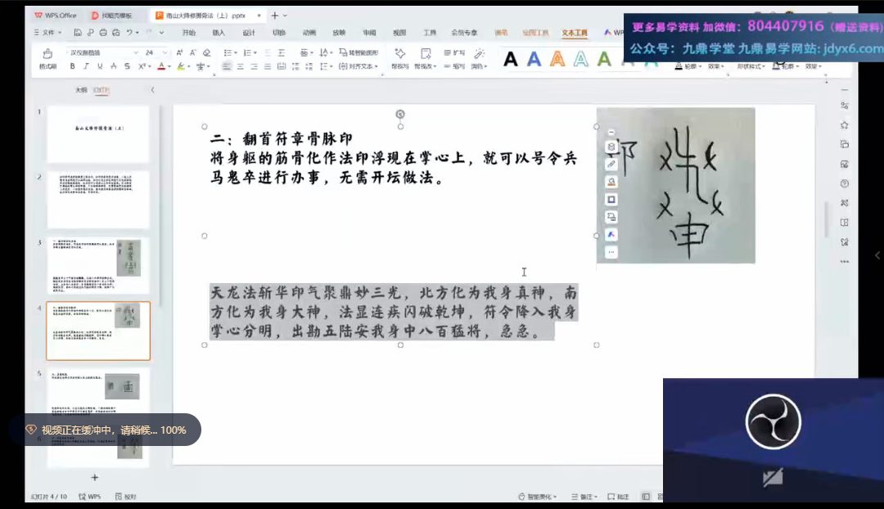Screen dimensions: 884x509
Task: Select slide 3 thumbnail in the panel
Action: click(x=98, y=265)
